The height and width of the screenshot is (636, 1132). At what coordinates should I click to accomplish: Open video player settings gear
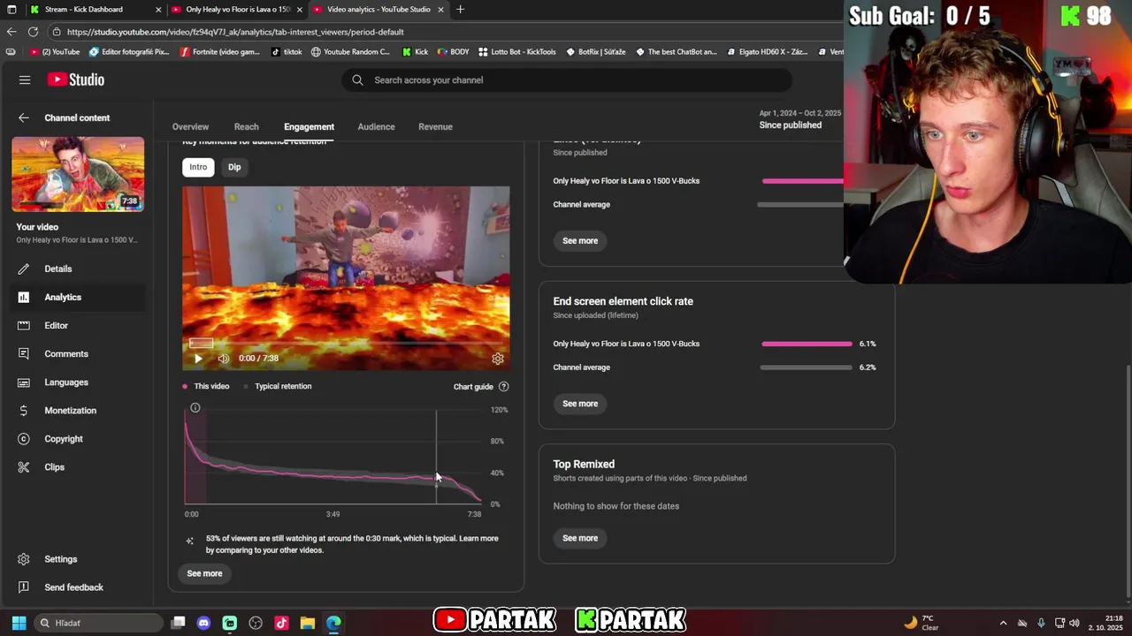[498, 359]
